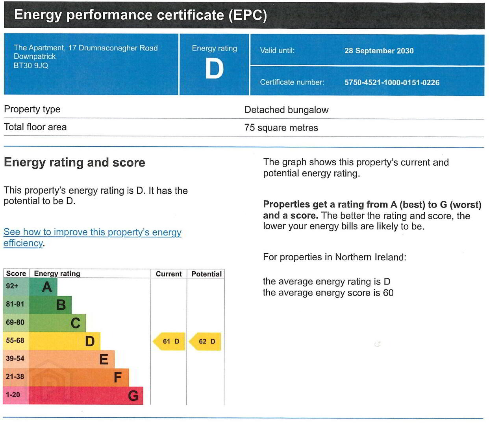This screenshot has height=426, width=489.
Task: Select the Potential column header
Action: pyautogui.click(x=206, y=274)
